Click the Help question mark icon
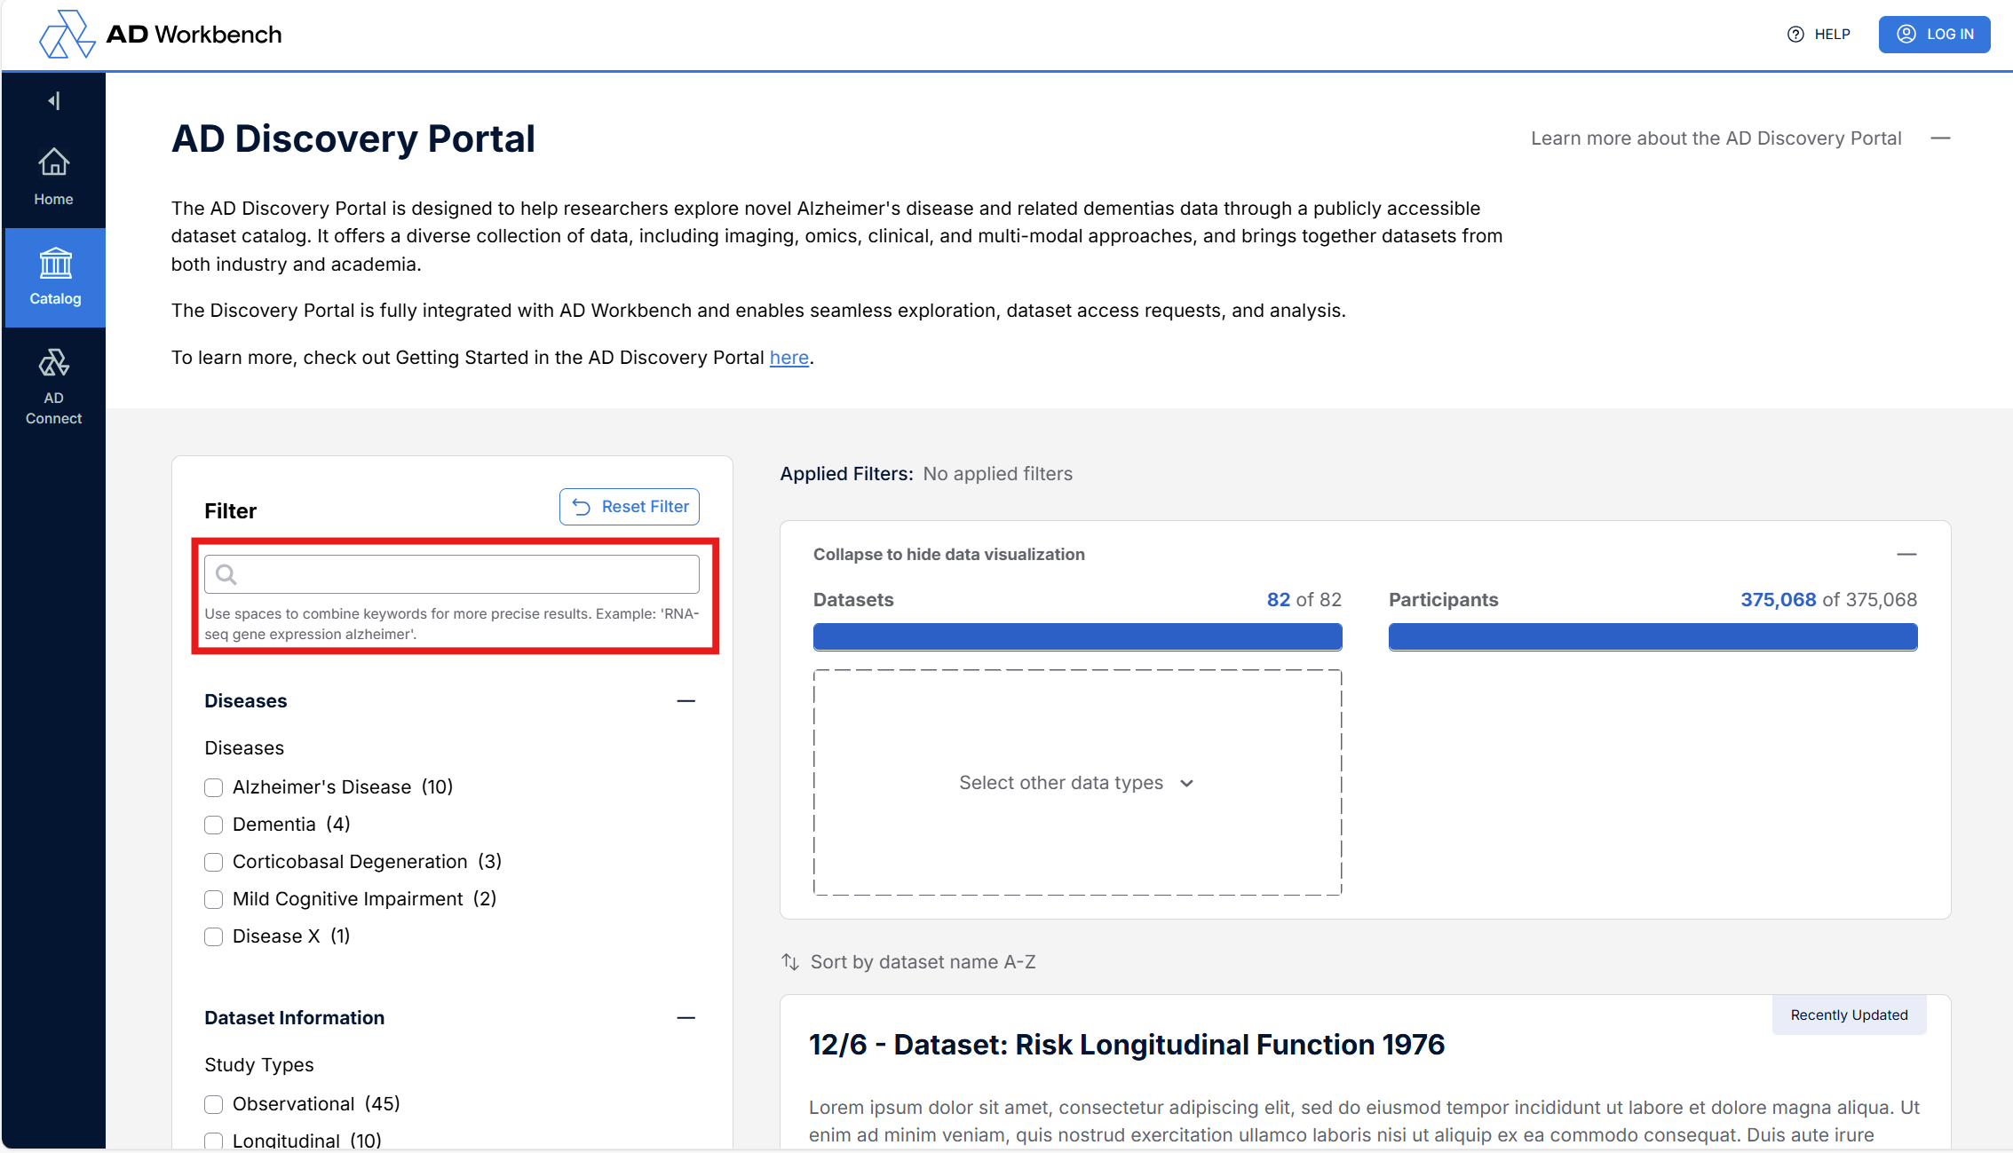 coord(1795,35)
